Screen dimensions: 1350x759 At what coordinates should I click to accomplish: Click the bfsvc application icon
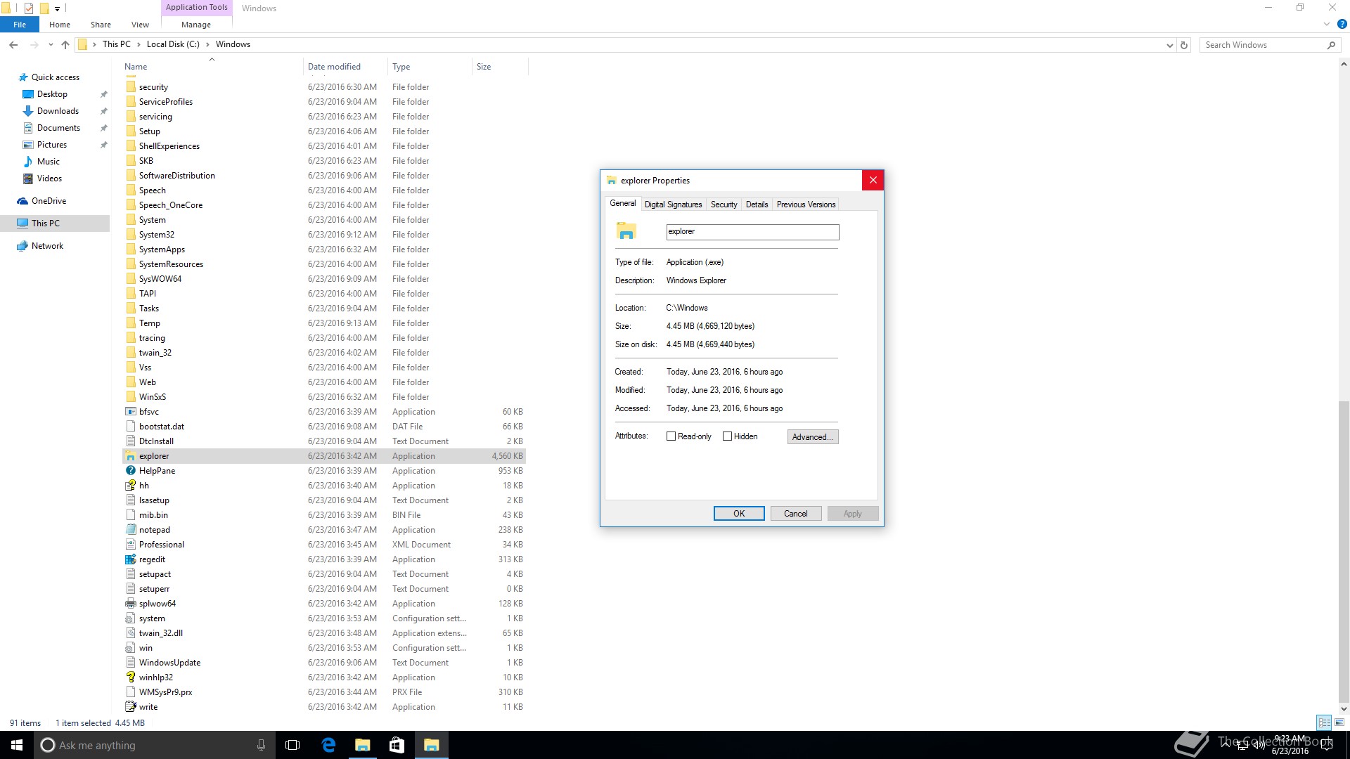tap(130, 412)
